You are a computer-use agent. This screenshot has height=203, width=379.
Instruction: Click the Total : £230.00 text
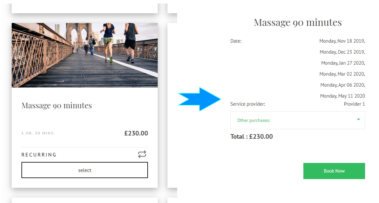251,136
